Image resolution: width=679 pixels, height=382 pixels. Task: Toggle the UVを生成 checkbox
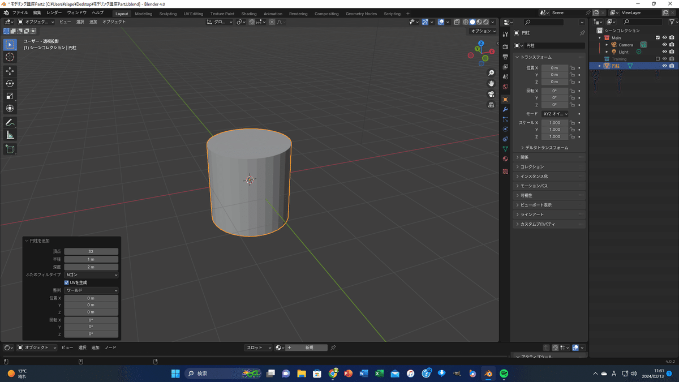point(67,282)
